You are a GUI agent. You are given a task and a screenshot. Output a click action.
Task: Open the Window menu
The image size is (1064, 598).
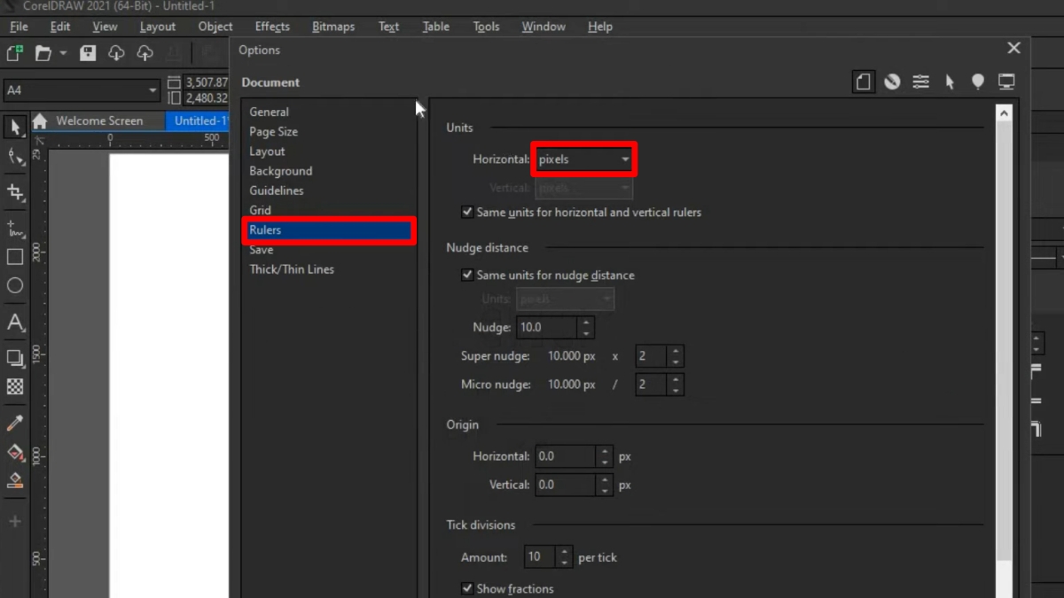544,27
